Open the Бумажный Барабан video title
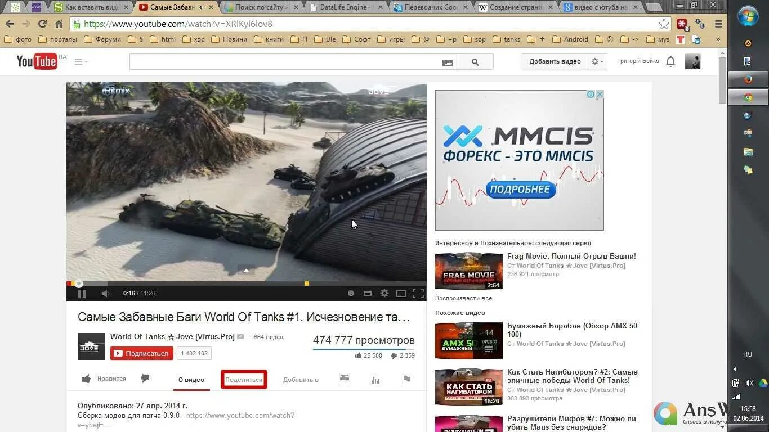The height and width of the screenshot is (432, 769). coord(572,330)
